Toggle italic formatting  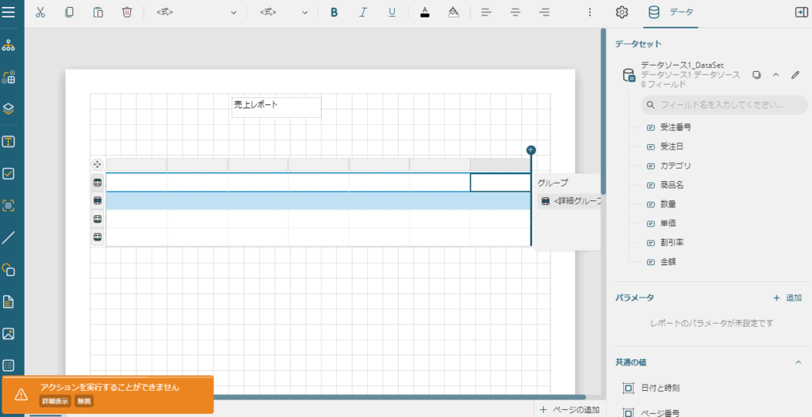click(x=363, y=13)
